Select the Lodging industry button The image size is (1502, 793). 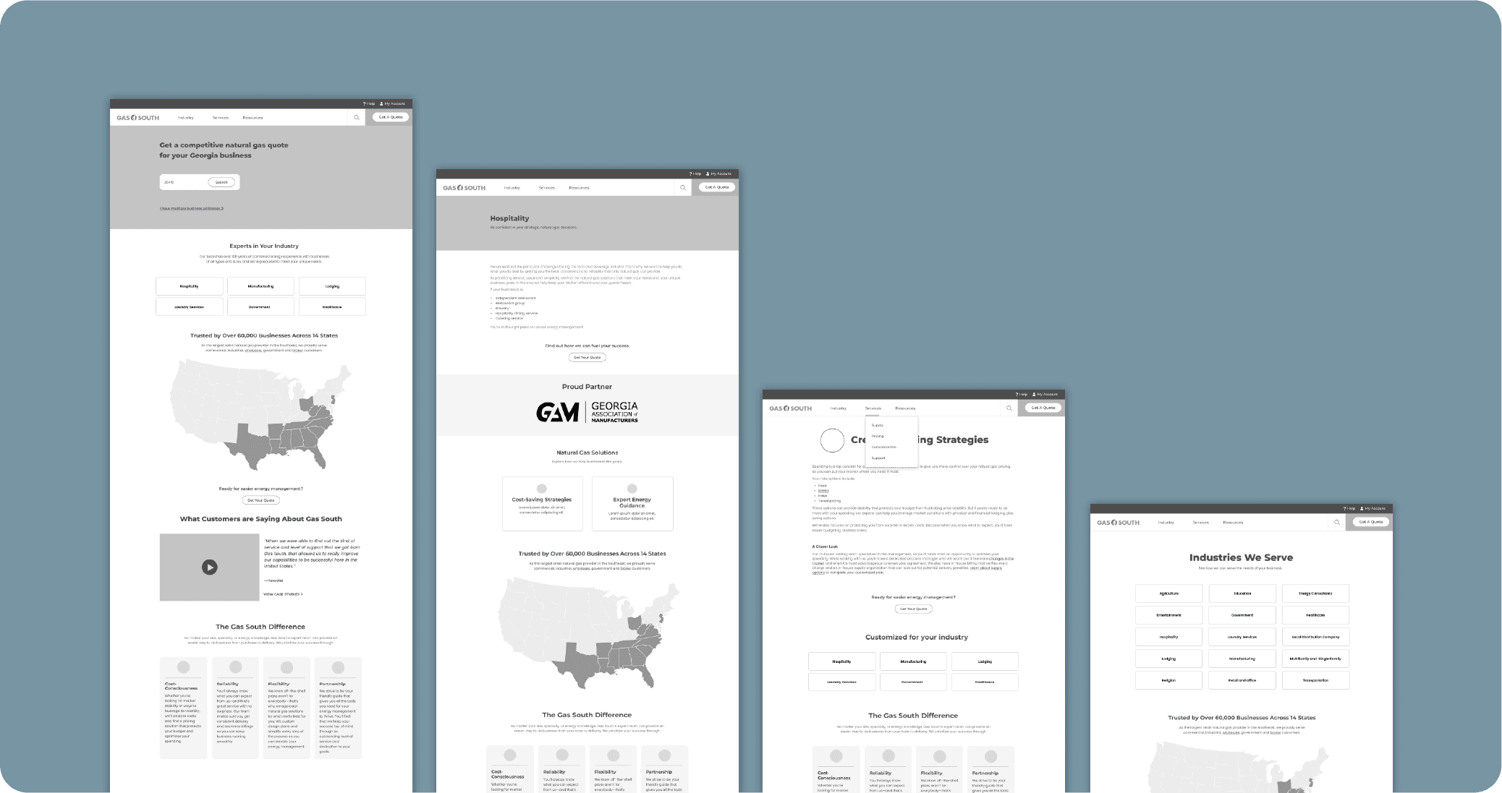(x=332, y=286)
